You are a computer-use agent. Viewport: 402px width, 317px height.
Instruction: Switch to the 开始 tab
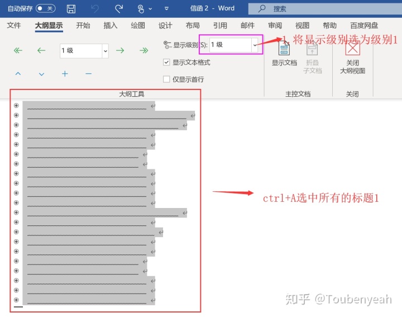tap(83, 25)
